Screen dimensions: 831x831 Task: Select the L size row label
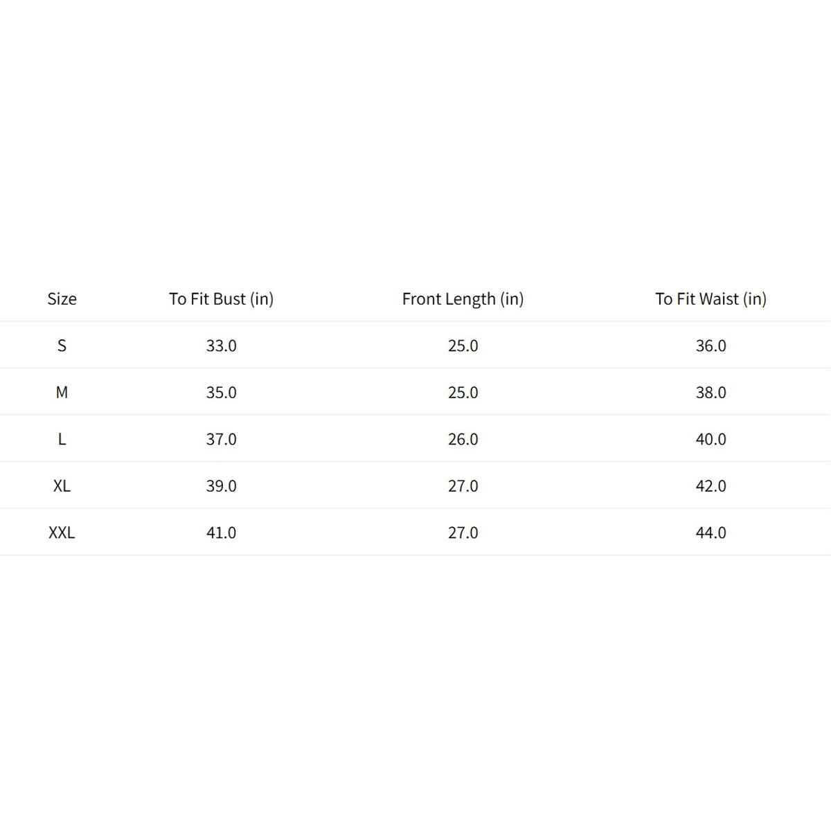(62, 439)
